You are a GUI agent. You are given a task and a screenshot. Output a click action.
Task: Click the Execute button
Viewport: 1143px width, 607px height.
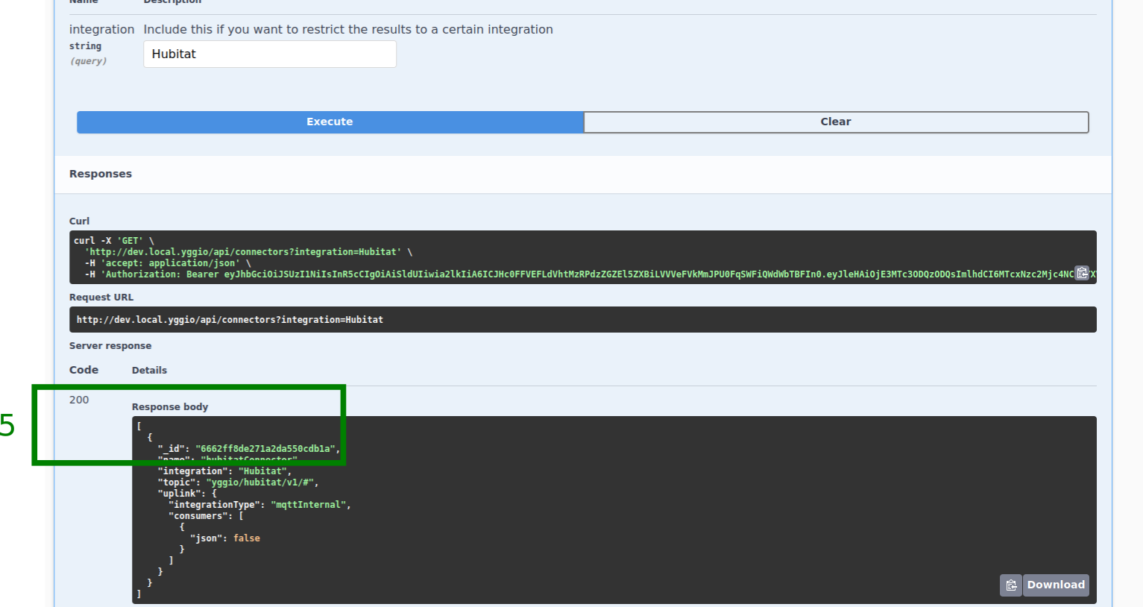330,122
